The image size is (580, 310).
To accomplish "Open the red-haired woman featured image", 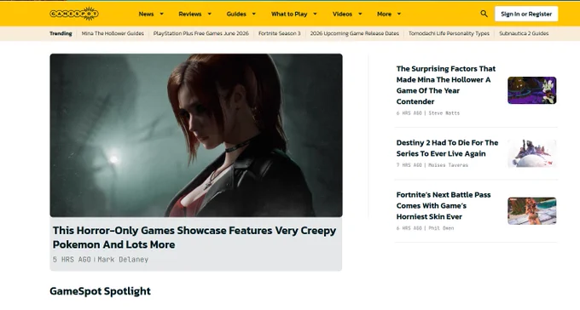I will (196, 135).
